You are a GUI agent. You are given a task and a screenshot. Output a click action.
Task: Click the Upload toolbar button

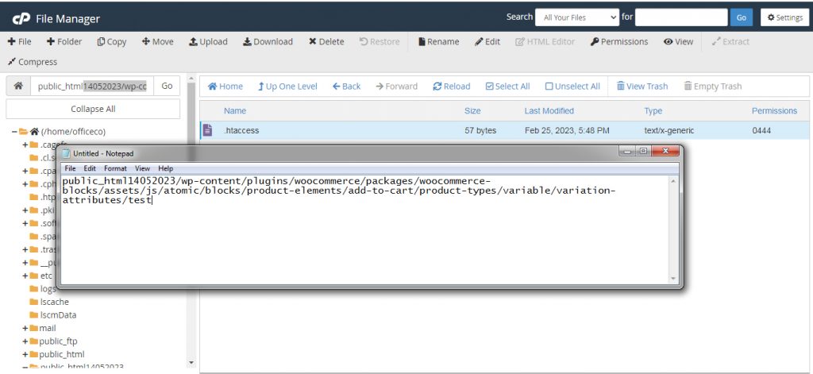(208, 42)
